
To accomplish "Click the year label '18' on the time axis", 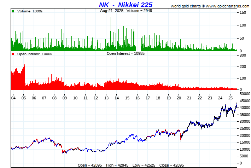I will tap(158, 98).
